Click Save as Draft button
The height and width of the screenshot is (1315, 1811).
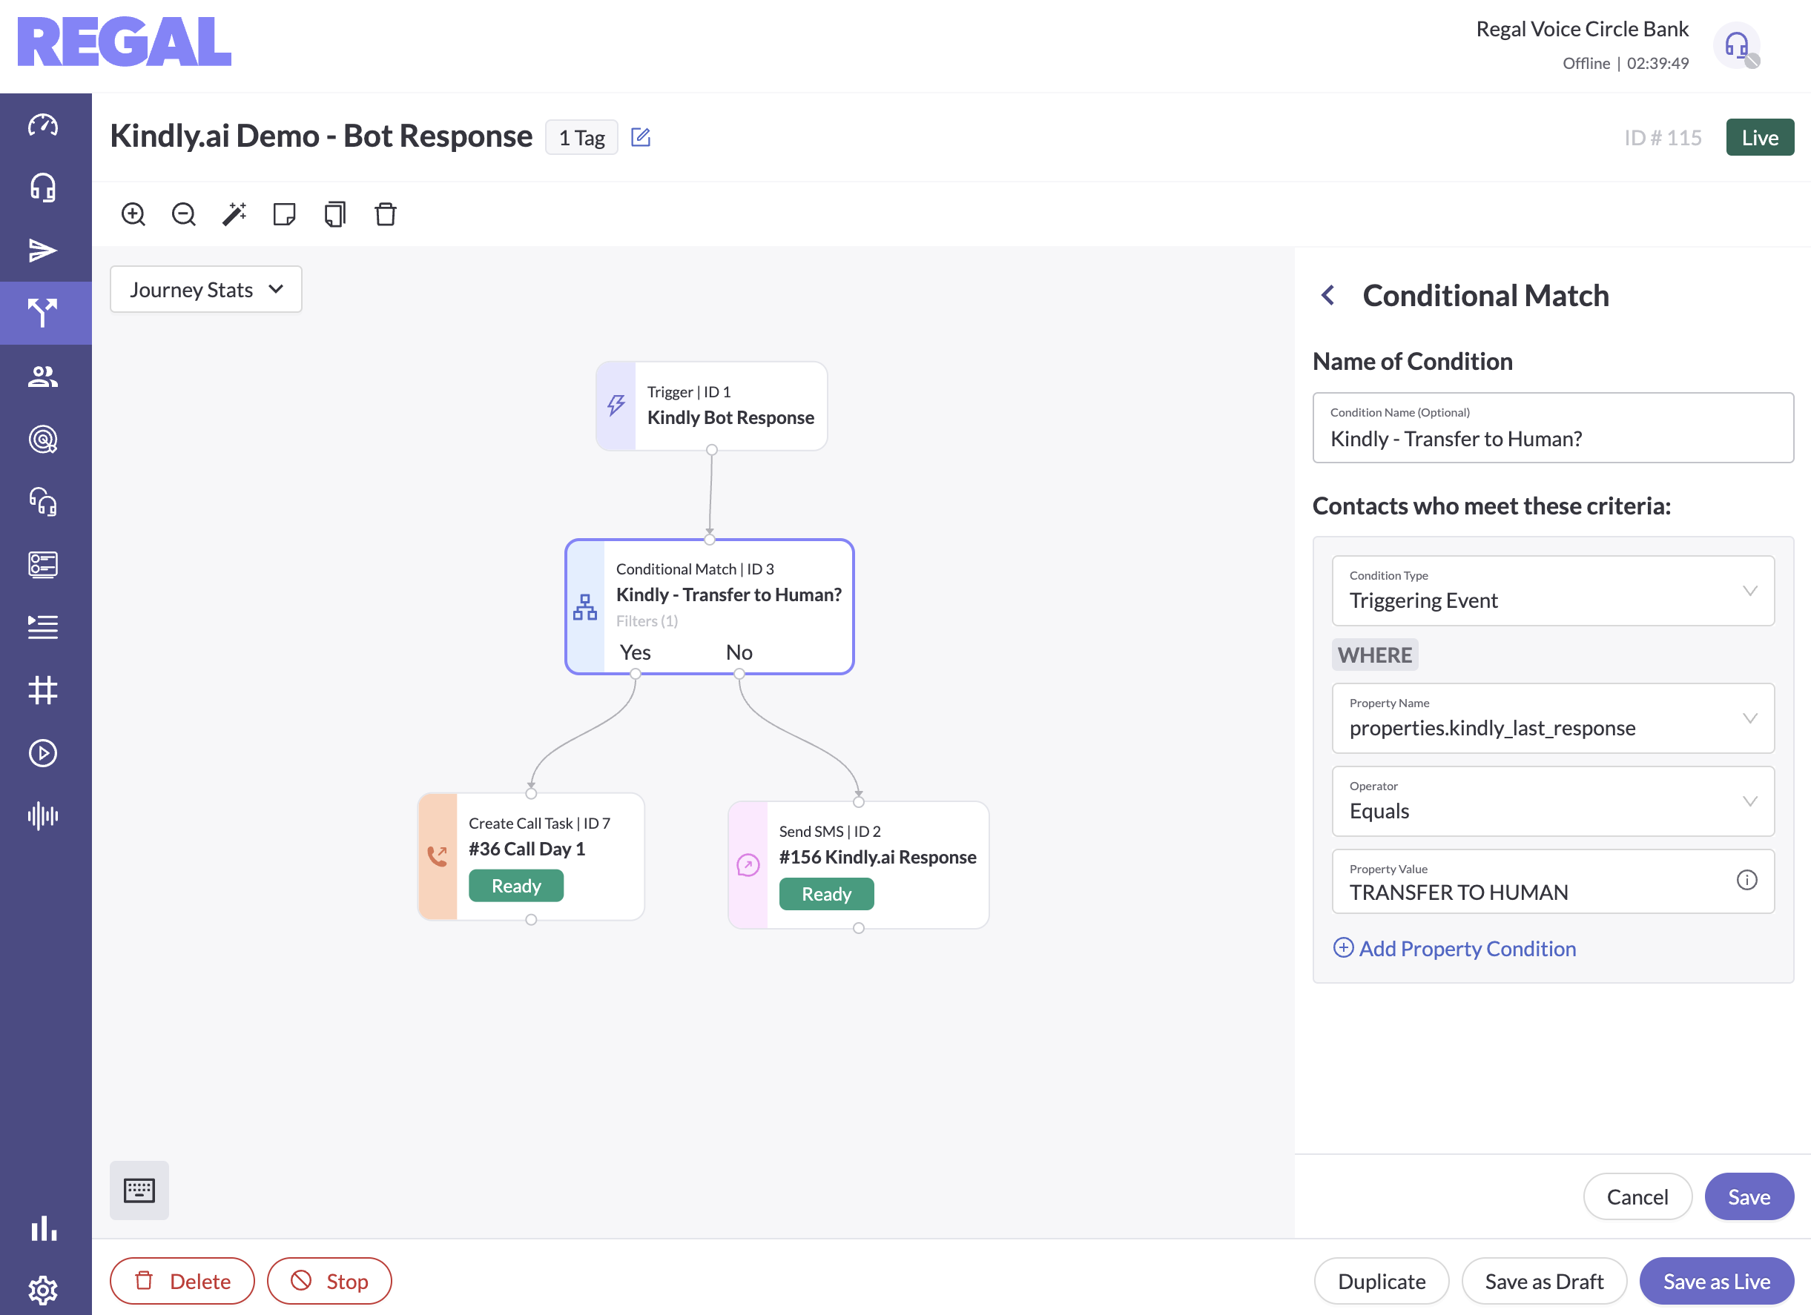click(x=1543, y=1281)
